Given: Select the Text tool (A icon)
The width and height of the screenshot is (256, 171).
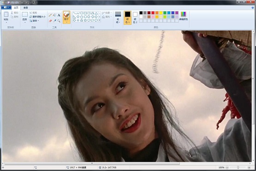Looking at the screenshot, I should (x=59, y=15).
